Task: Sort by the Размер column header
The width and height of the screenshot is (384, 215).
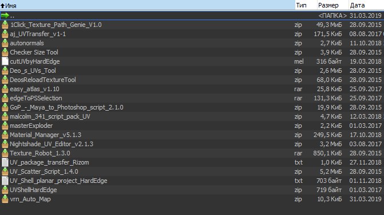Action: (x=332, y=5)
